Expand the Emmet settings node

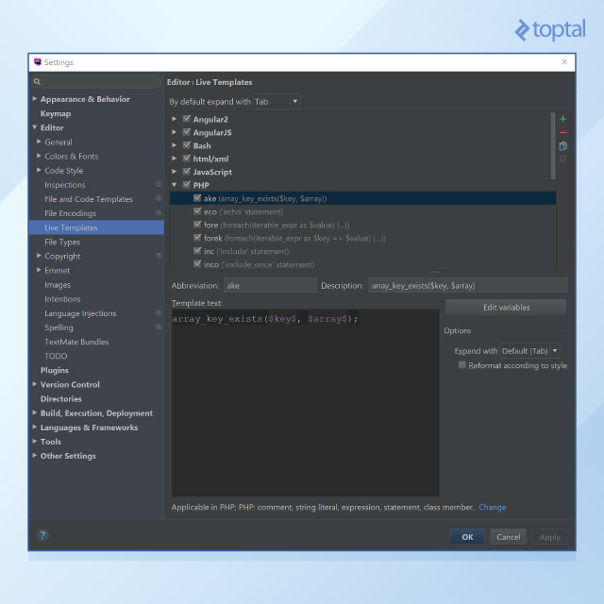pyautogui.click(x=39, y=270)
